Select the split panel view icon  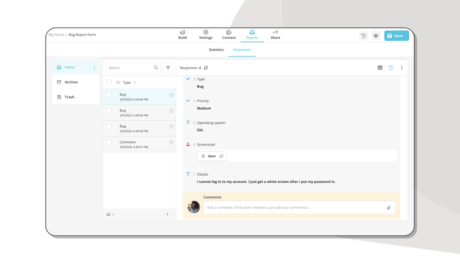pos(391,68)
